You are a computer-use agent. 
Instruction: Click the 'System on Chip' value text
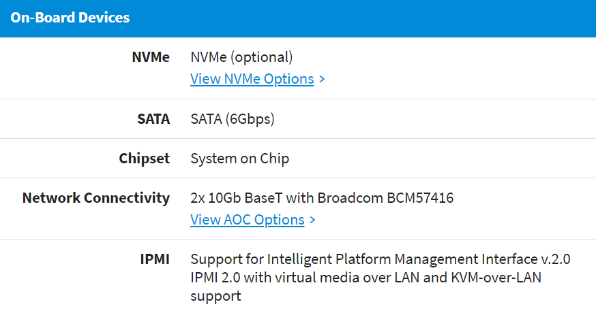[239, 159]
